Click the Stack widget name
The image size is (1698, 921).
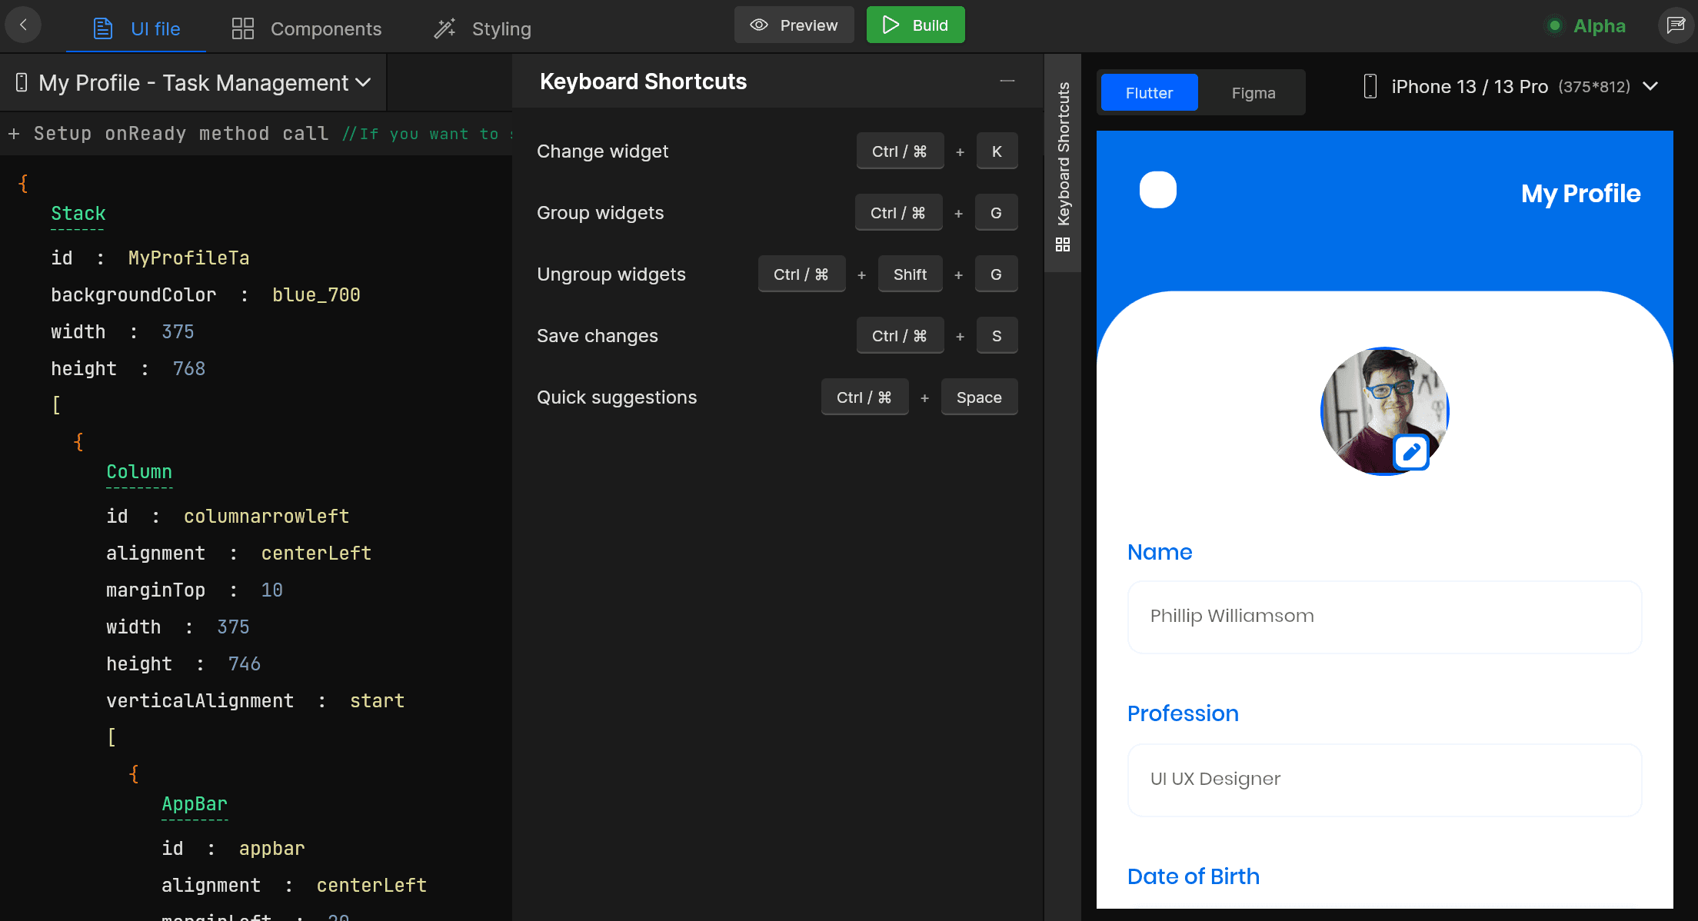point(78,213)
